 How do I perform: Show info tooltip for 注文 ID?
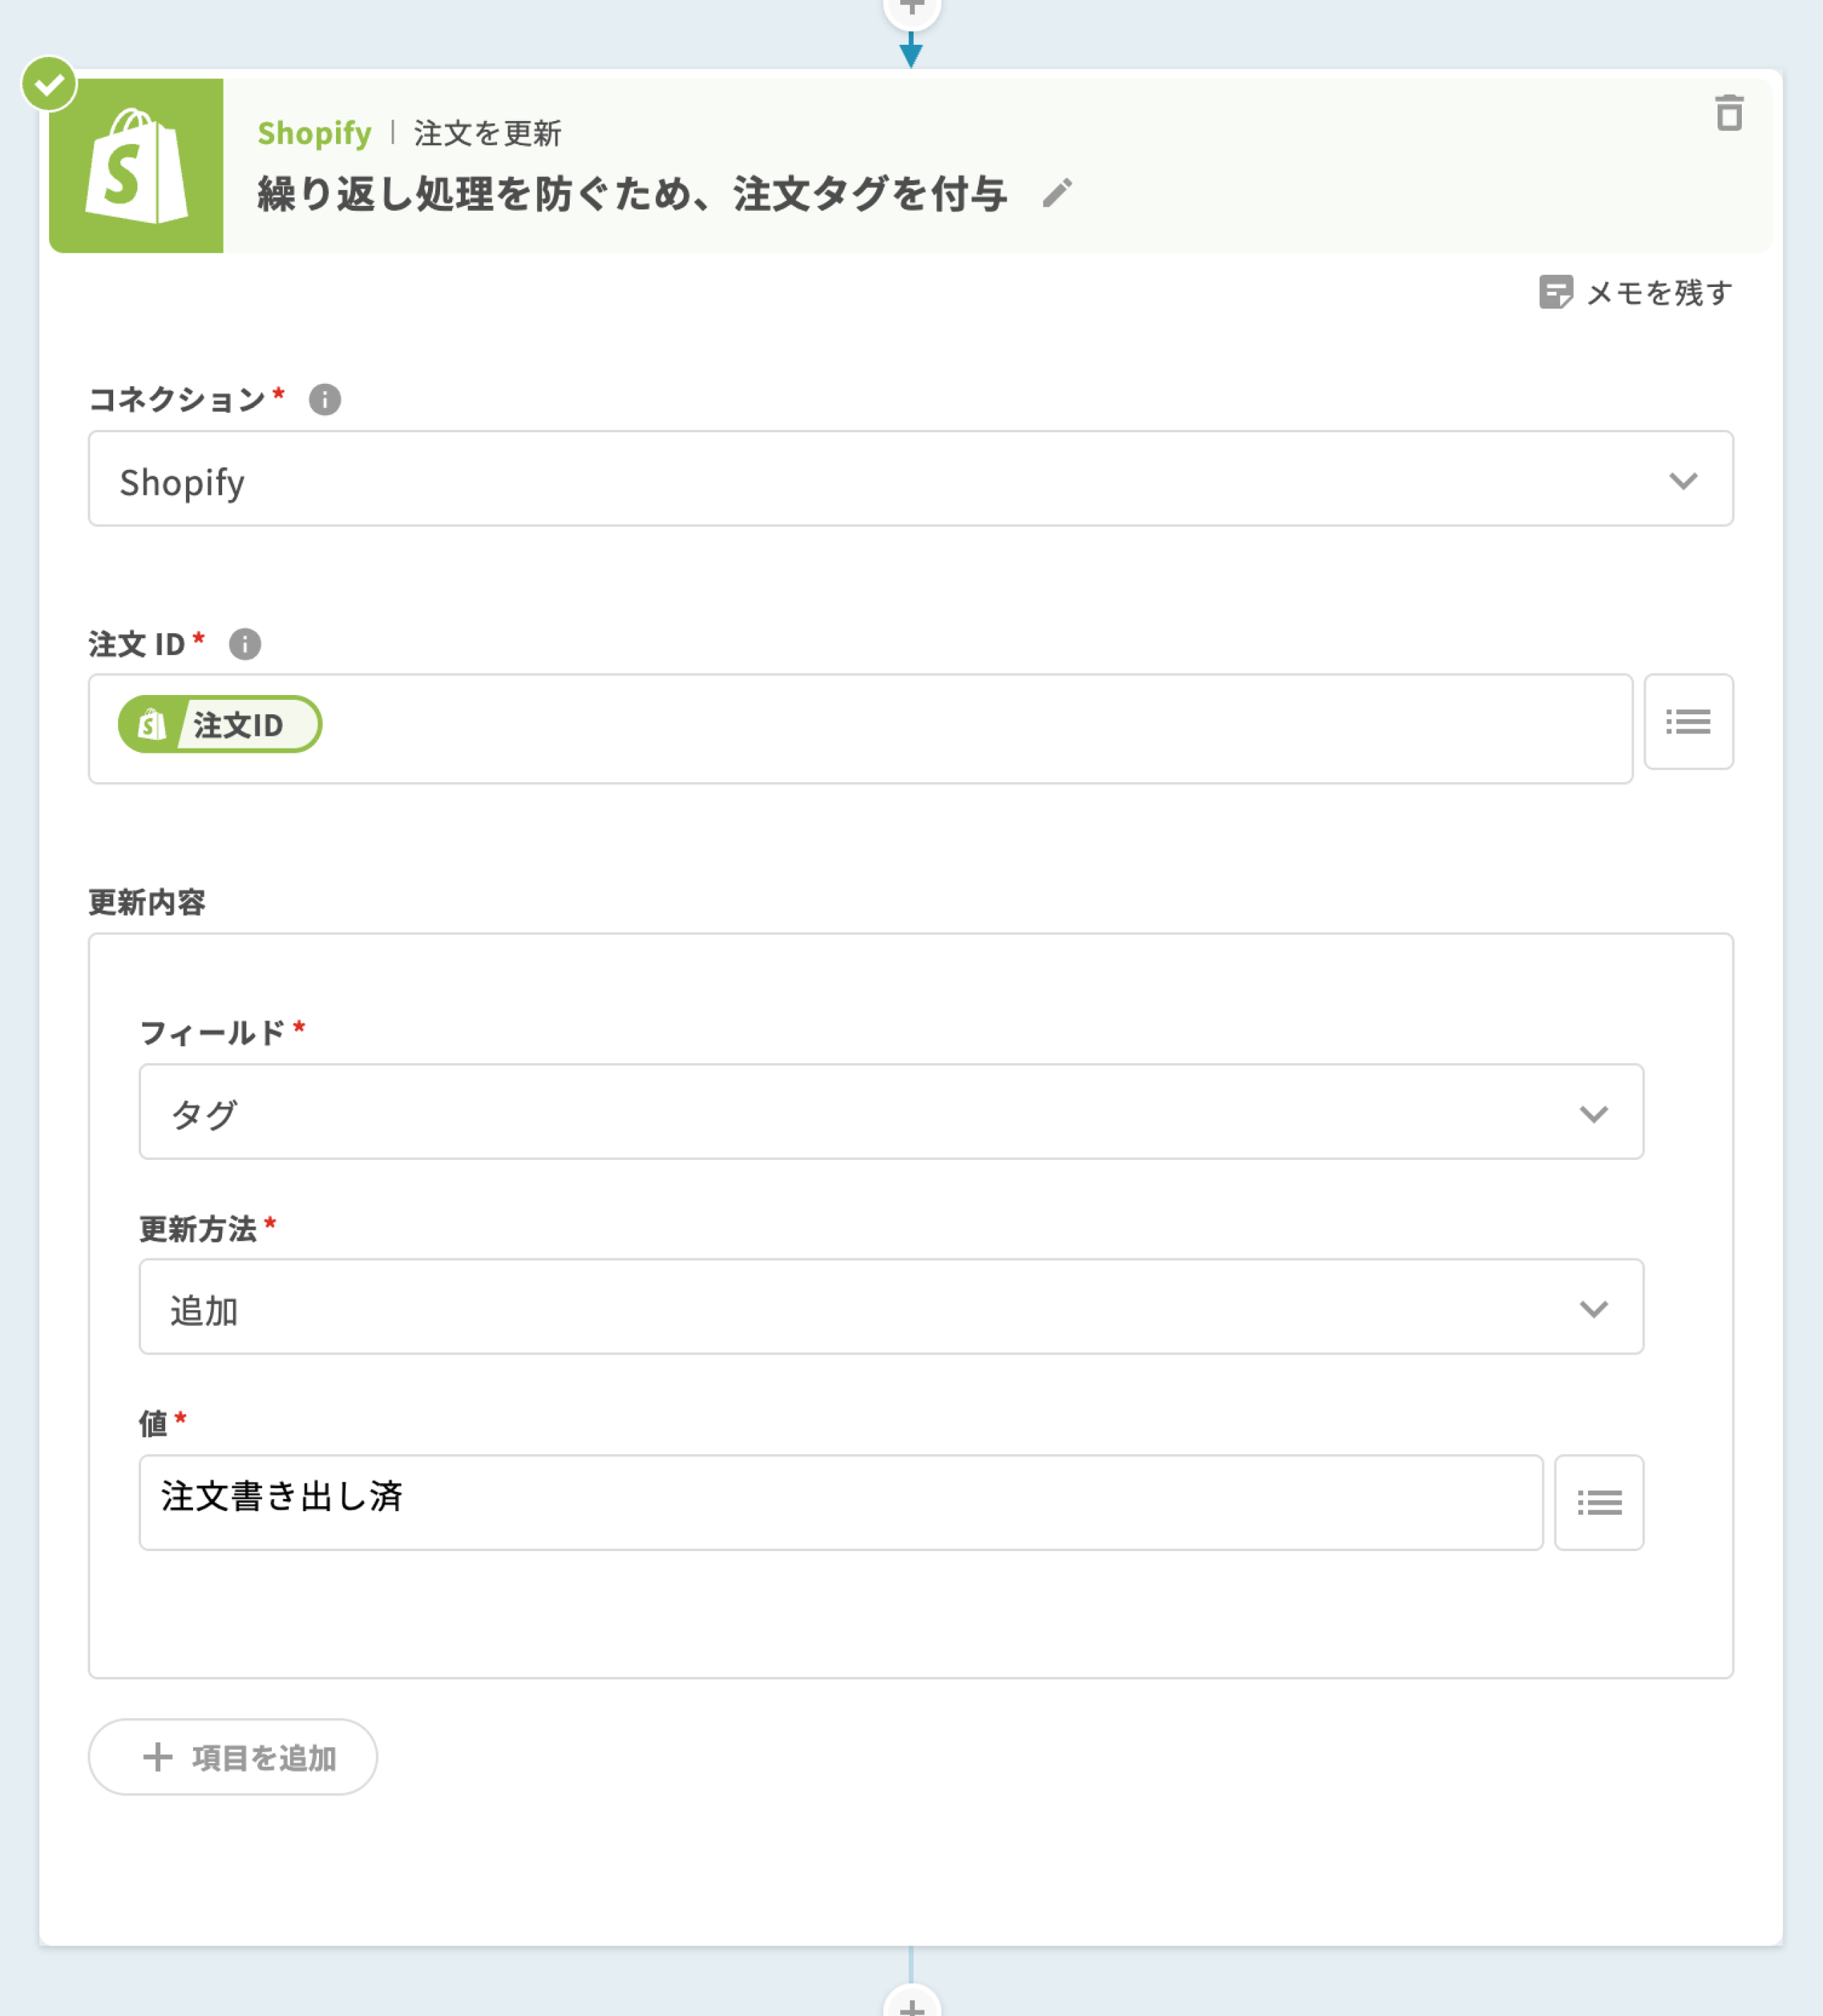244,644
